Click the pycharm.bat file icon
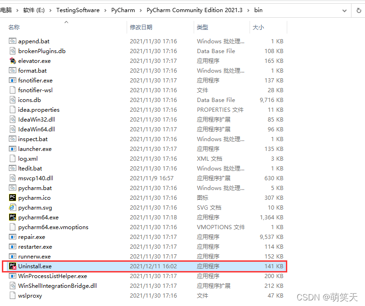 click(13, 188)
